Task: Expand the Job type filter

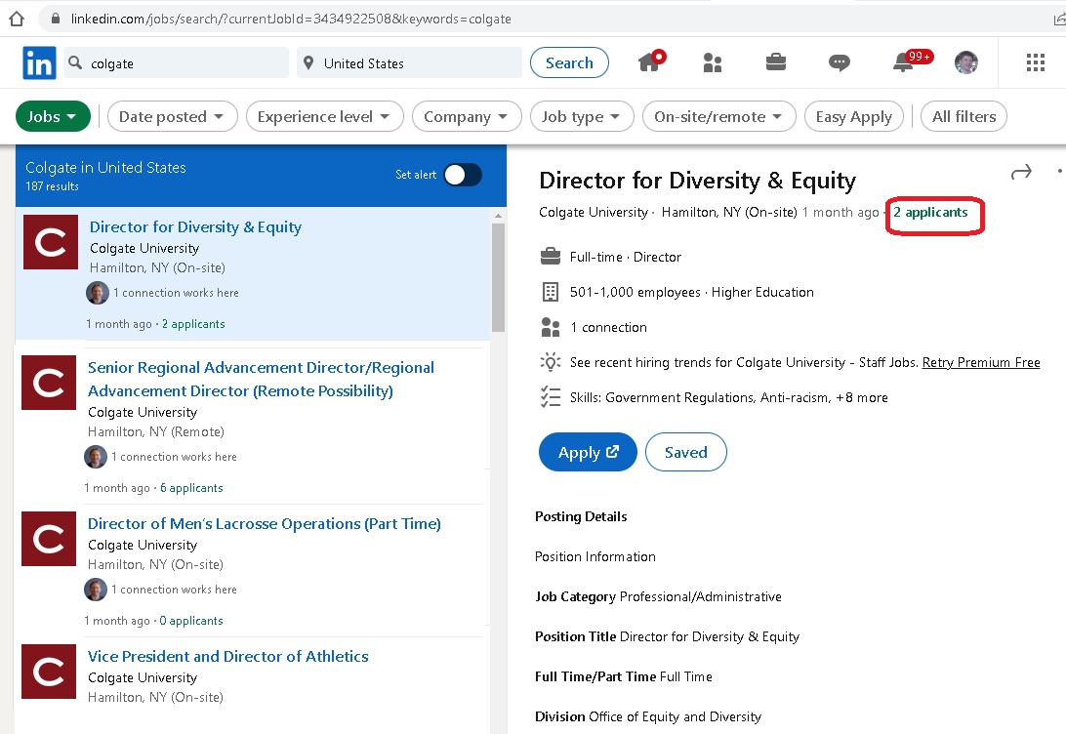Action: click(x=582, y=116)
